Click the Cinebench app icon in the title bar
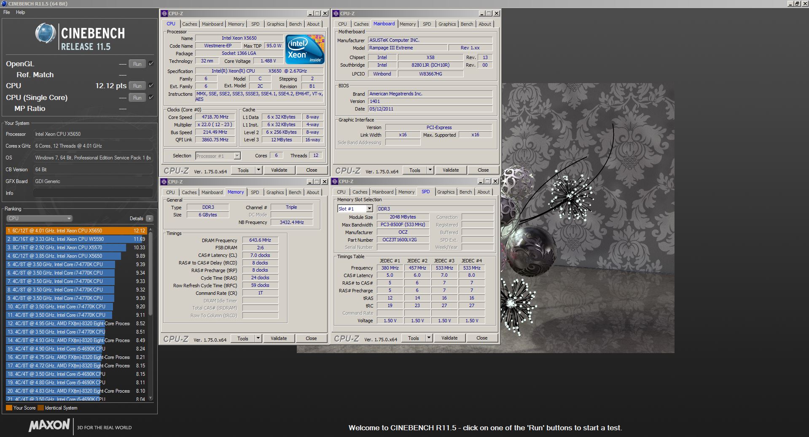The image size is (809, 437). click(x=4, y=3)
